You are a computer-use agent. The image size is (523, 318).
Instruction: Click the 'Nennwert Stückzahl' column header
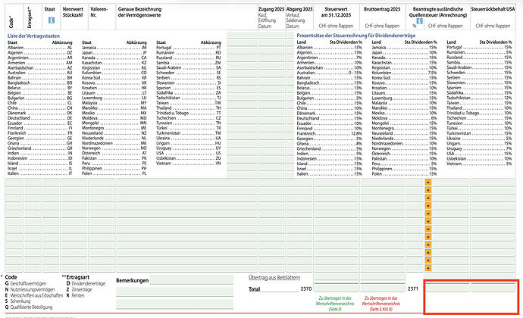tap(73, 12)
